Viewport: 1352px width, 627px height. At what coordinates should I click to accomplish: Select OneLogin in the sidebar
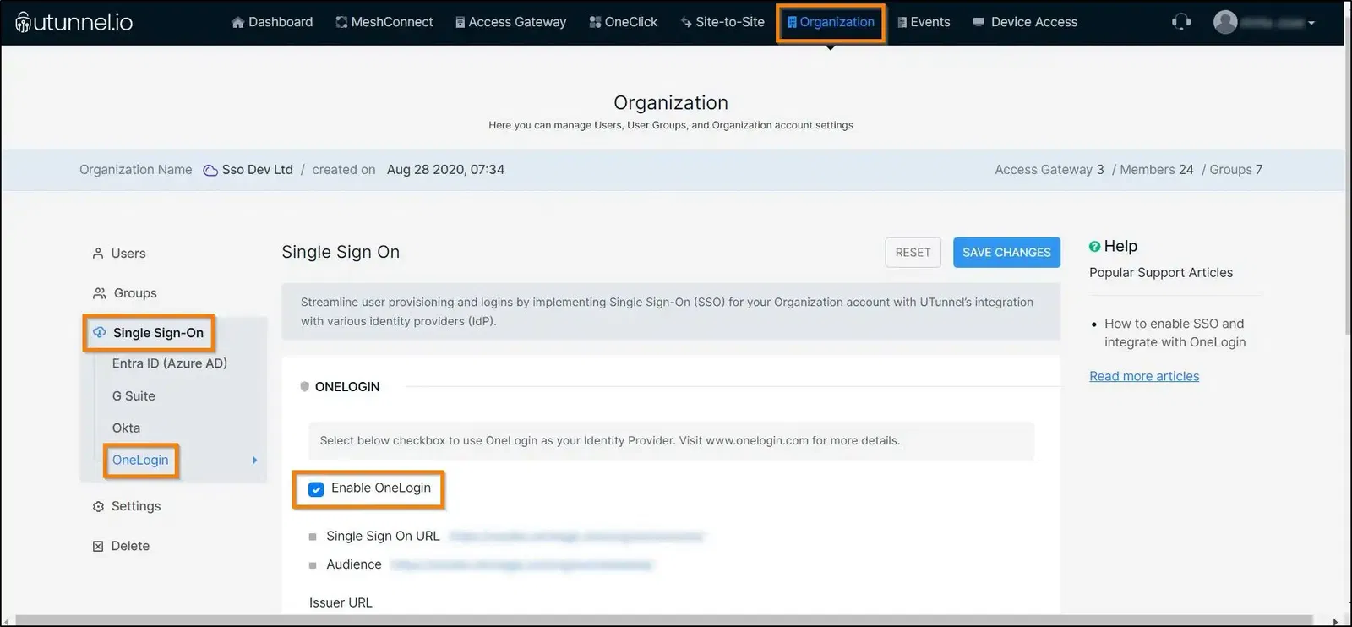[x=140, y=461]
